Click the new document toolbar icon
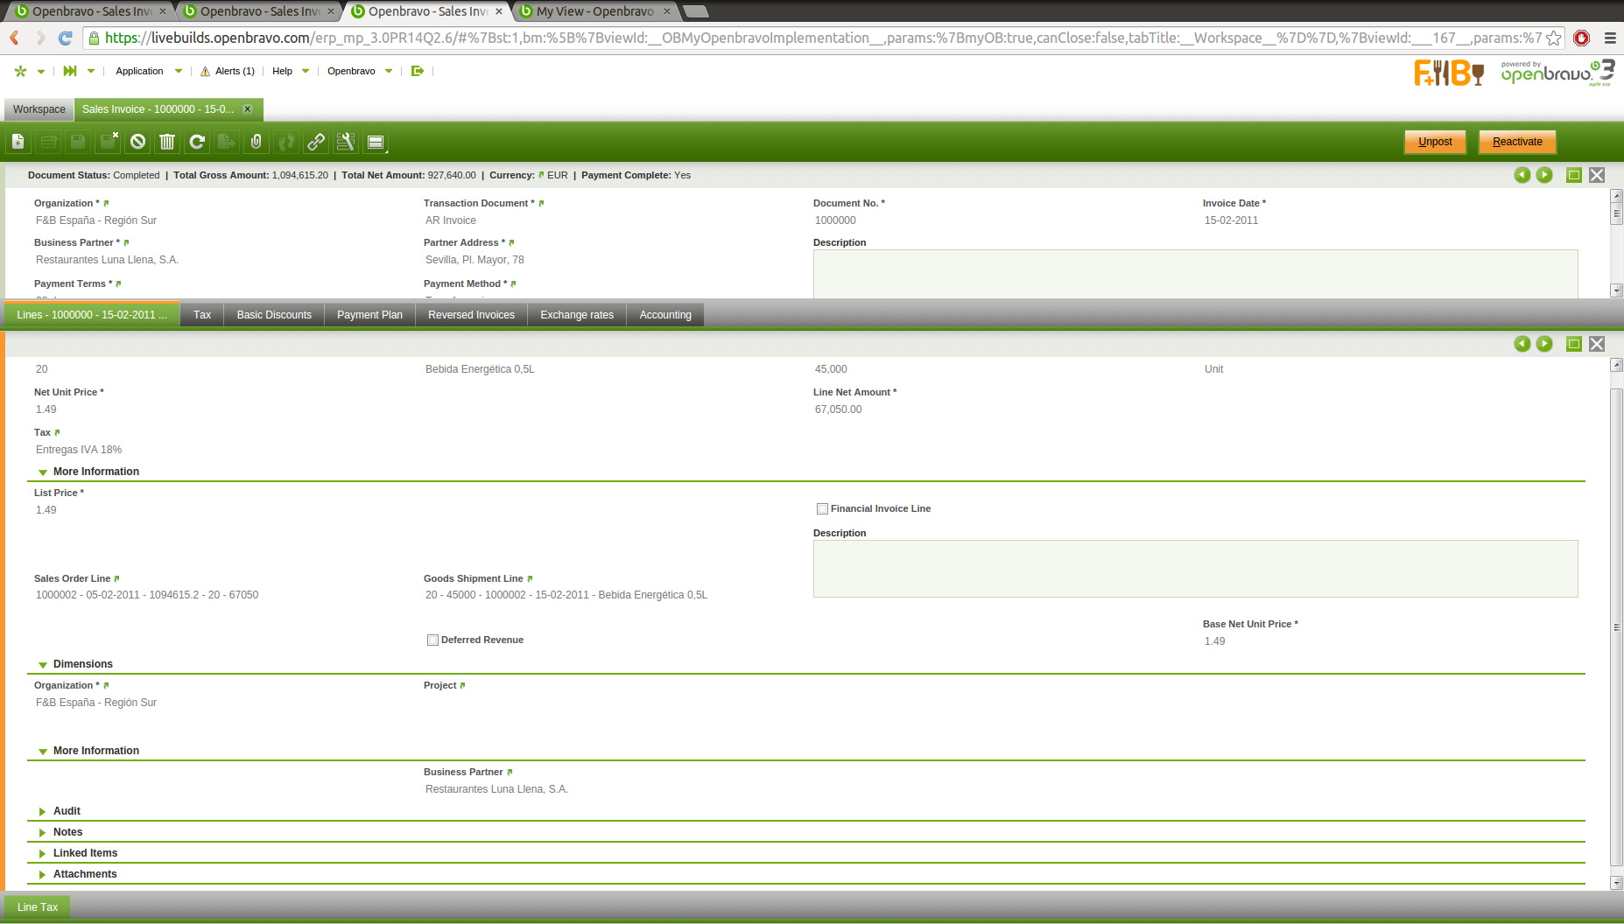This screenshot has height=924, width=1624. (x=18, y=142)
